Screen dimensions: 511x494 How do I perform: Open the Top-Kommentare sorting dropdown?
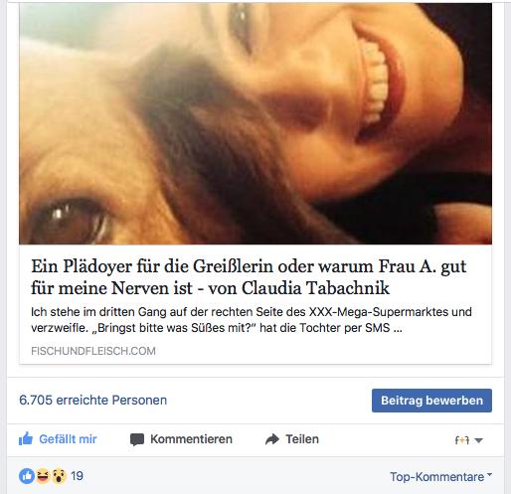click(440, 477)
